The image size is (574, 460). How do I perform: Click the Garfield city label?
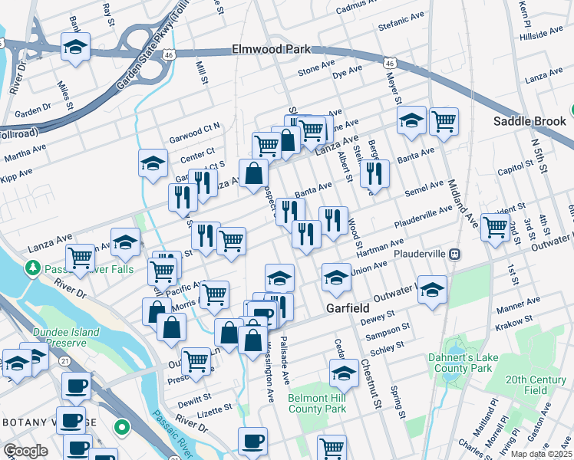[348, 308]
